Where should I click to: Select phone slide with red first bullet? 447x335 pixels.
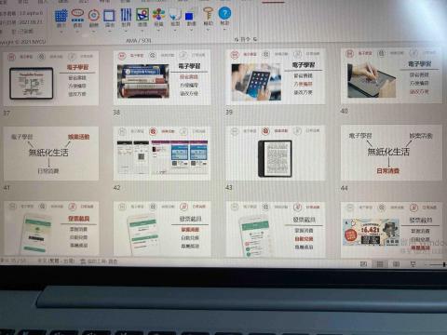[x=162, y=229]
